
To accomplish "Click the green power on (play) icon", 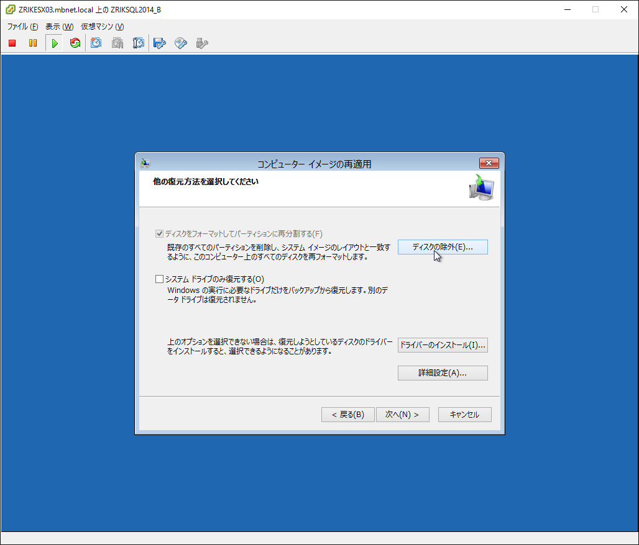I will click(55, 43).
